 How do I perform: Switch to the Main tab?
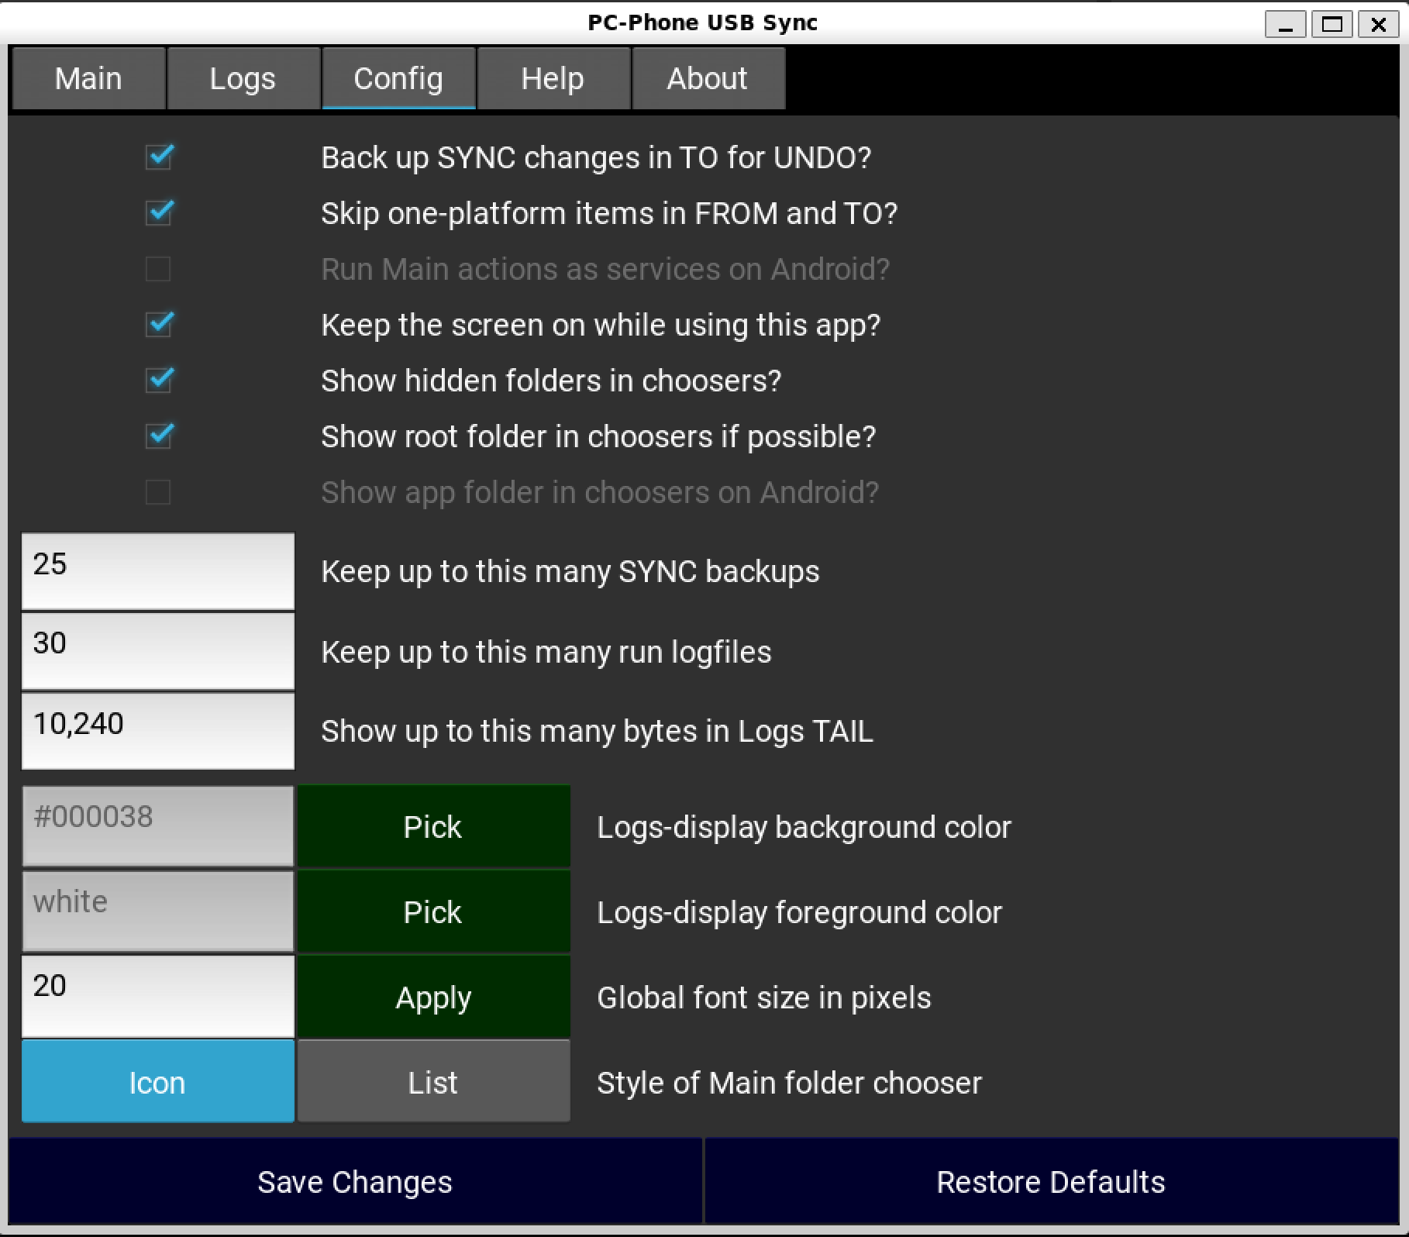click(88, 78)
